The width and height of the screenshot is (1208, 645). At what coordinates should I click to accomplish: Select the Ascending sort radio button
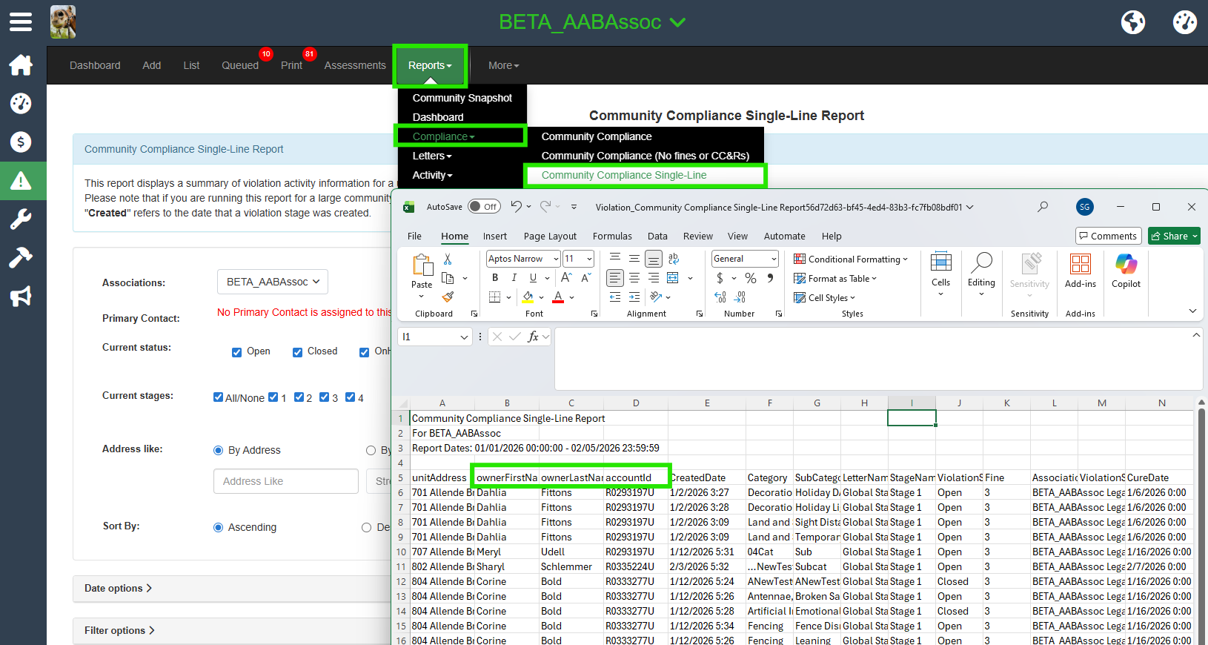point(219,528)
